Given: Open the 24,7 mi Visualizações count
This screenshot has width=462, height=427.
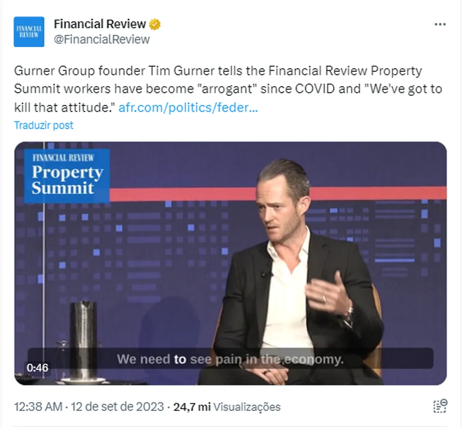Looking at the screenshot, I should 227,407.
